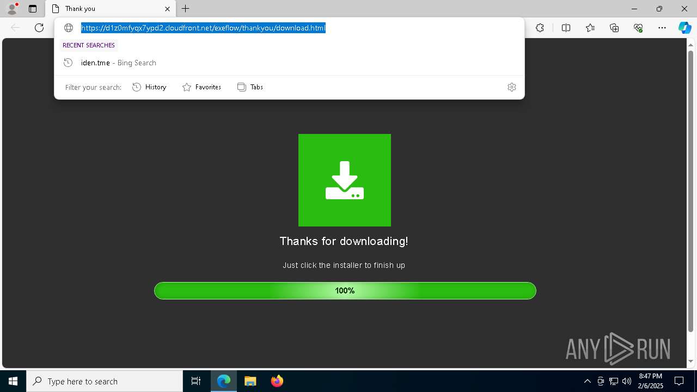Open the Edge profile icon
This screenshot has height=392, width=697.
[x=12, y=9]
